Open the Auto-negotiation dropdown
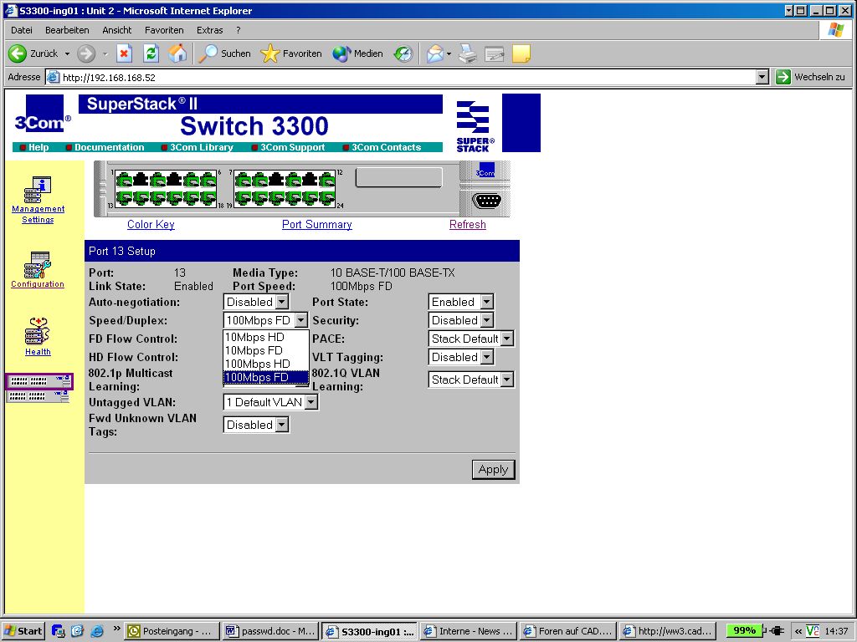The width and height of the screenshot is (857, 642). click(256, 302)
